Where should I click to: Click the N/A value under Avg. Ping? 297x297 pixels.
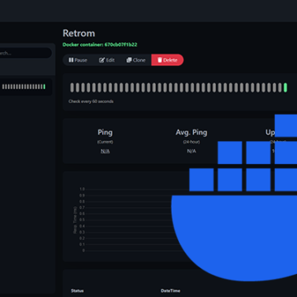[x=191, y=151]
